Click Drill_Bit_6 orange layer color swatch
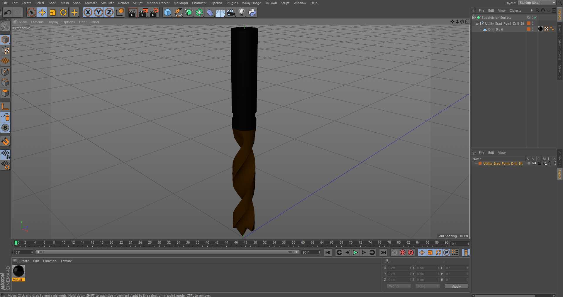563x297 pixels. [528, 29]
